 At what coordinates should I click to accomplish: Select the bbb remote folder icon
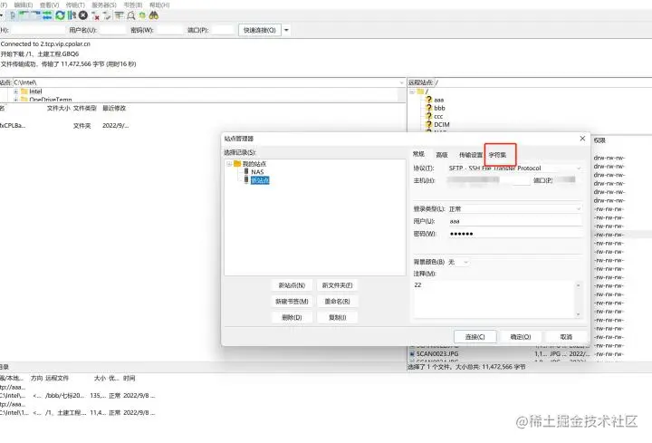(x=429, y=108)
